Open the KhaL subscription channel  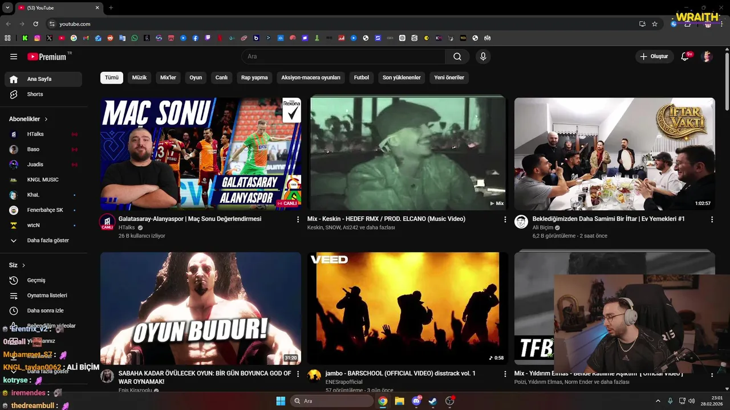[x=43, y=195]
